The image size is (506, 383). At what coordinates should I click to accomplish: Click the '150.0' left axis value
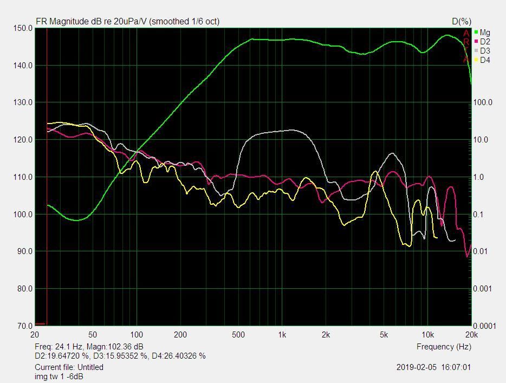pos(23,28)
